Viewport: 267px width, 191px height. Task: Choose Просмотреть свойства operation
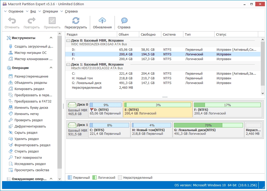29,170
